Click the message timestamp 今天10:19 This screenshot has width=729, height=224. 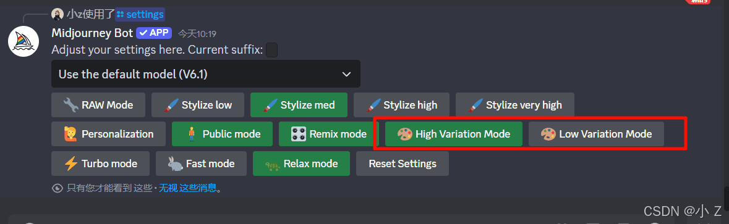pyautogui.click(x=198, y=34)
